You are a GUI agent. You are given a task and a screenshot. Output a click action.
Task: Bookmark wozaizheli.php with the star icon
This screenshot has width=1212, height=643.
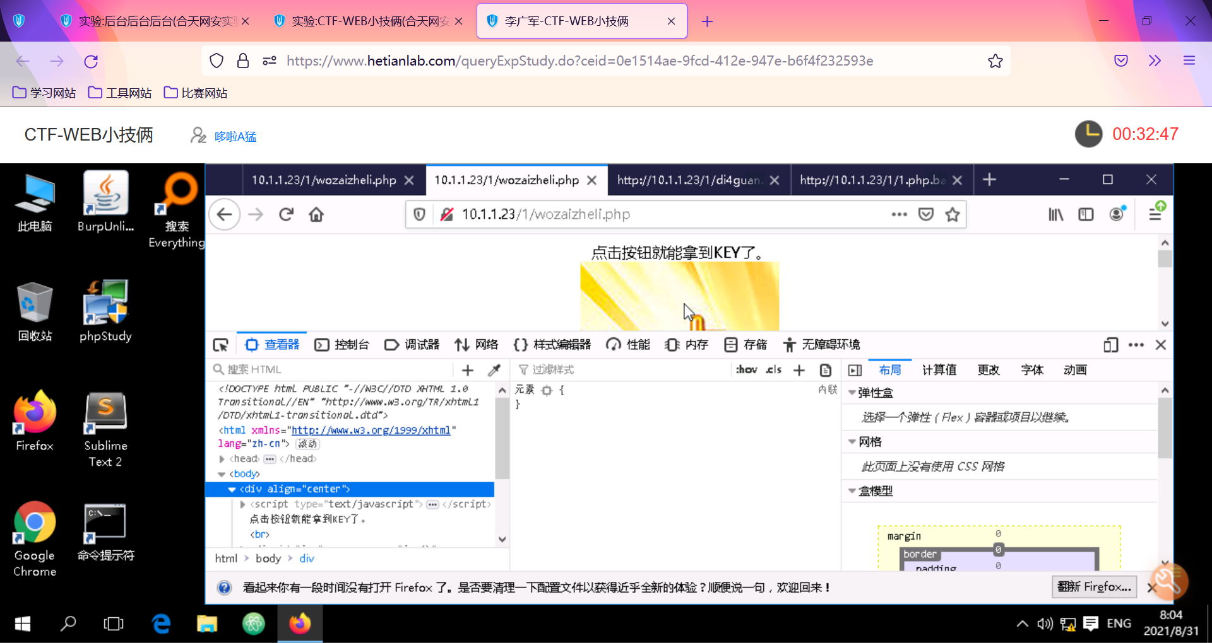tap(953, 214)
